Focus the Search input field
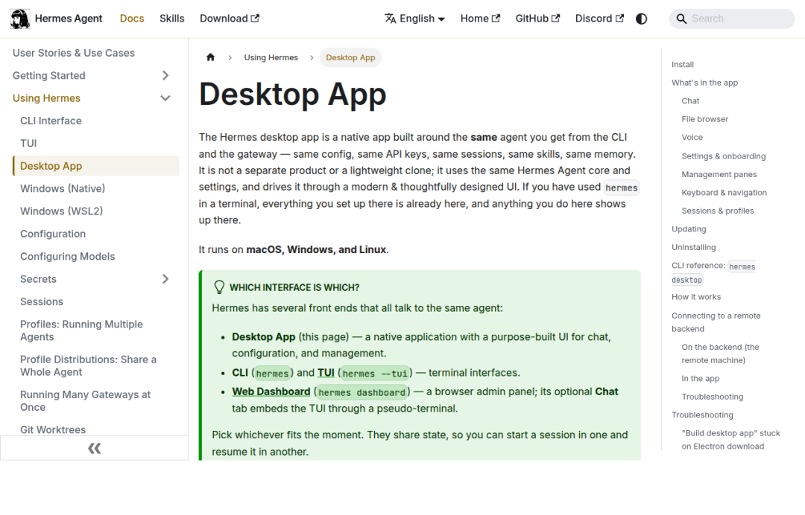Screen dimensions: 805x515 click(x=732, y=19)
